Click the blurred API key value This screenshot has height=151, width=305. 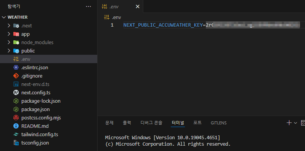click(x=253, y=25)
